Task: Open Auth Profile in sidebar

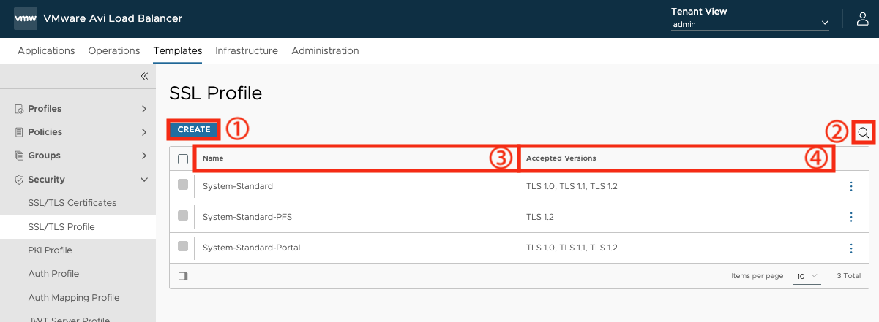Action: click(x=53, y=274)
